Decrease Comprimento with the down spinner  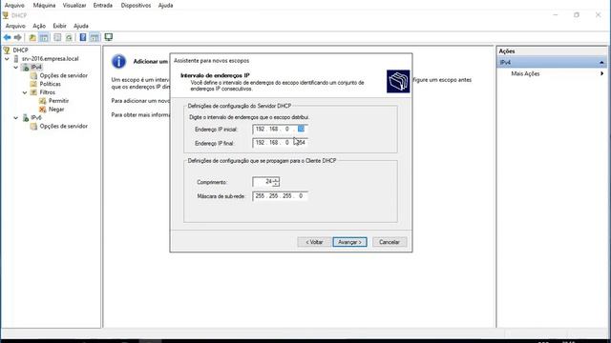pyautogui.click(x=276, y=184)
